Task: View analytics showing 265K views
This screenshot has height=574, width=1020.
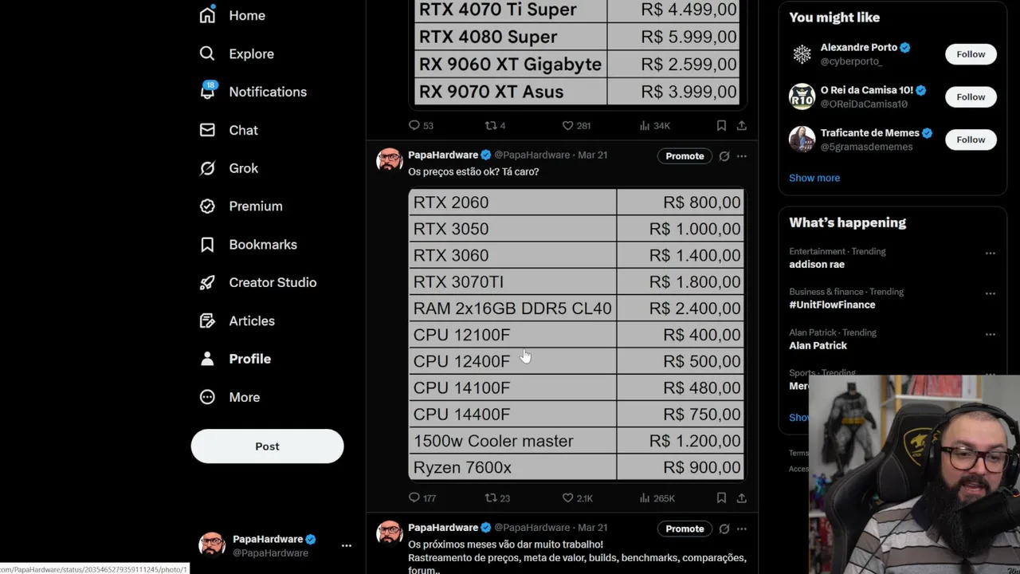Action: click(x=657, y=497)
